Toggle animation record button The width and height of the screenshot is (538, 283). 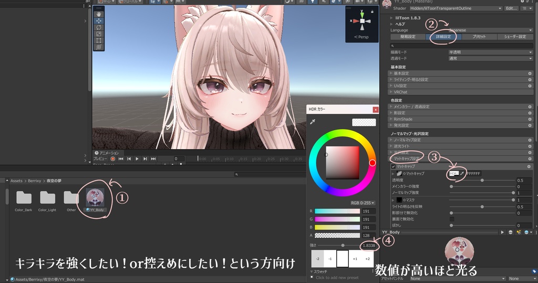(x=112, y=159)
